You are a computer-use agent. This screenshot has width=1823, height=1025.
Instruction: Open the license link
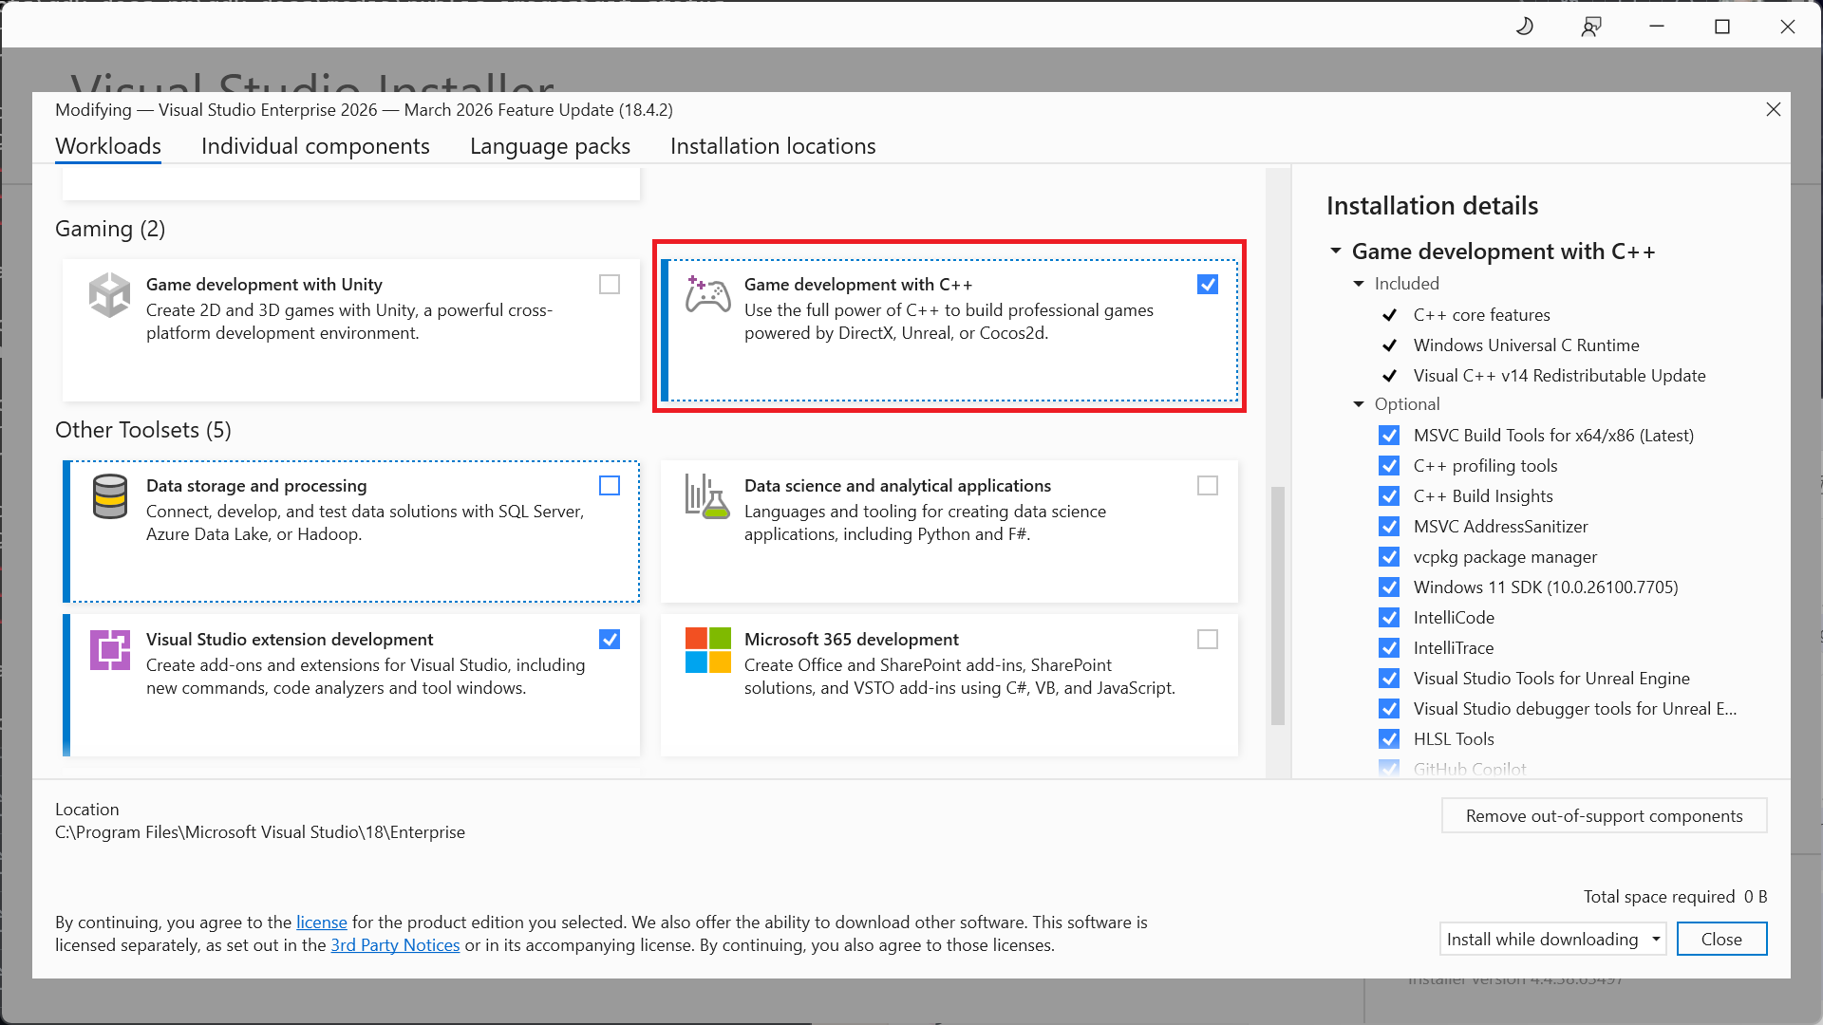click(x=322, y=922)
